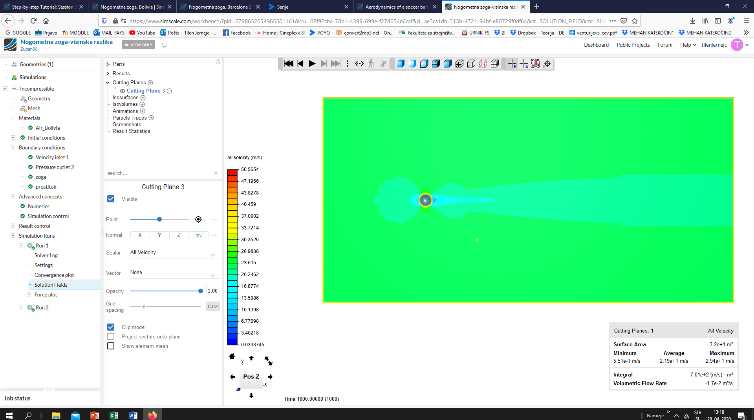
Task: Open Excel from the Windows taskbar
Action: pos(114,415)
